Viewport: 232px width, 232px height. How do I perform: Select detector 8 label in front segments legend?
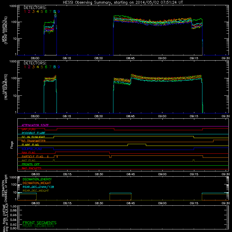55,11
